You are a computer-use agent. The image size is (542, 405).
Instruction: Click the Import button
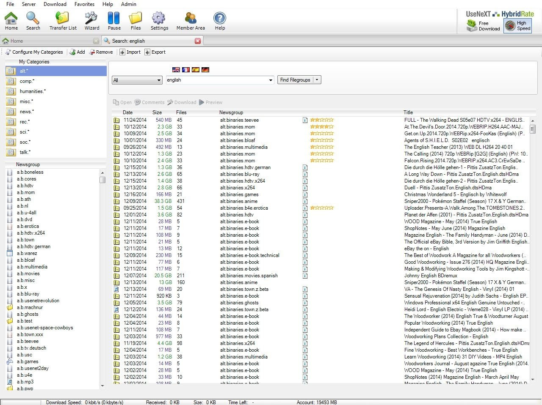[130, 52]
